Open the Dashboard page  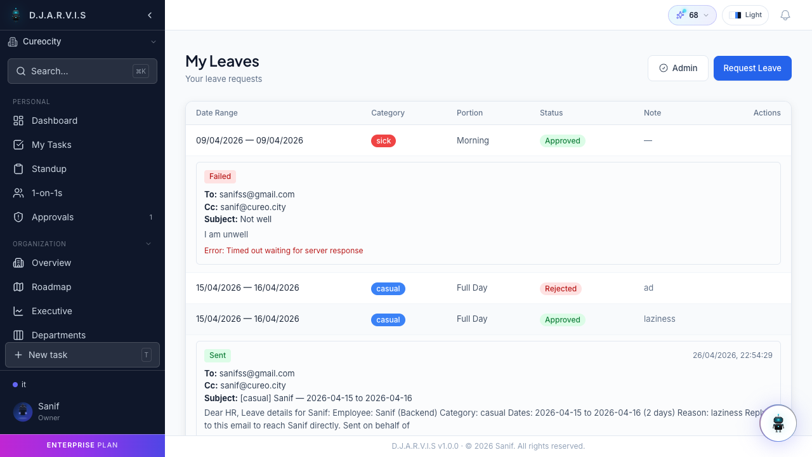82,121
